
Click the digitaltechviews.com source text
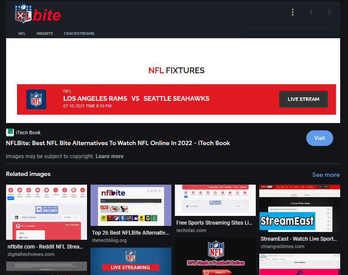31,254
